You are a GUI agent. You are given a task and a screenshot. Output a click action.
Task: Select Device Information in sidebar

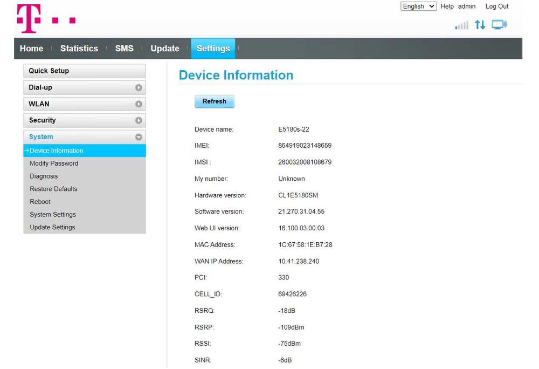(85, 151)
